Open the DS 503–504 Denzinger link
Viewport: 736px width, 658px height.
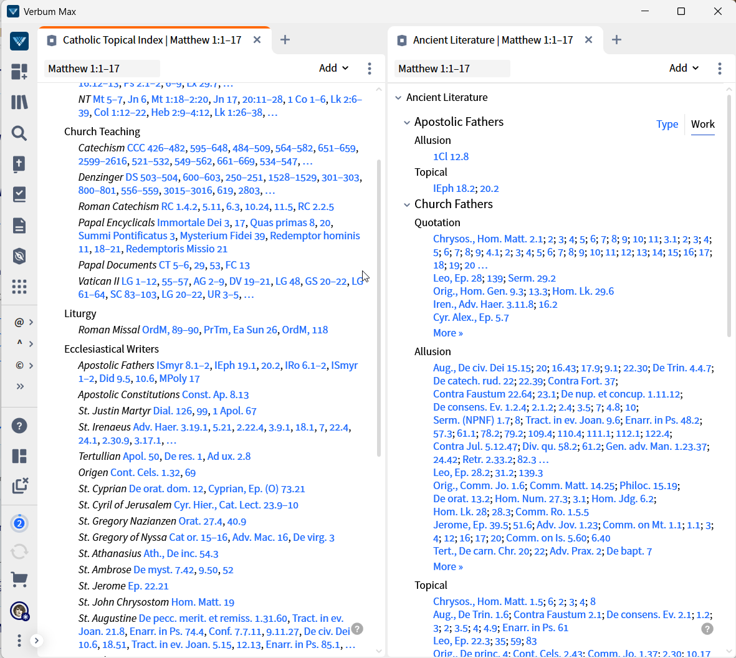click(151, 178)
